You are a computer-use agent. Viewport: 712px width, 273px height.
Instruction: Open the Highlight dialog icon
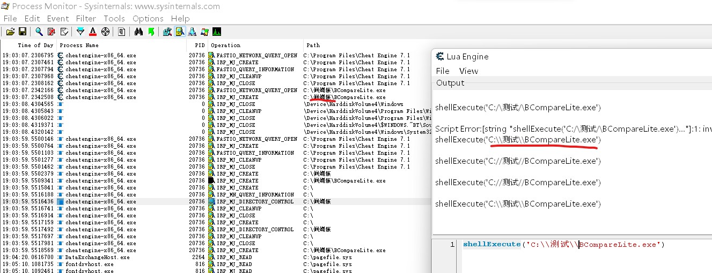(x=93, y=32)
